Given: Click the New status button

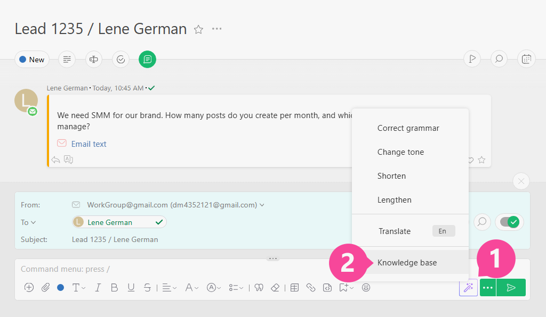Looking at the screenshot, I should (x=32, y=60).
